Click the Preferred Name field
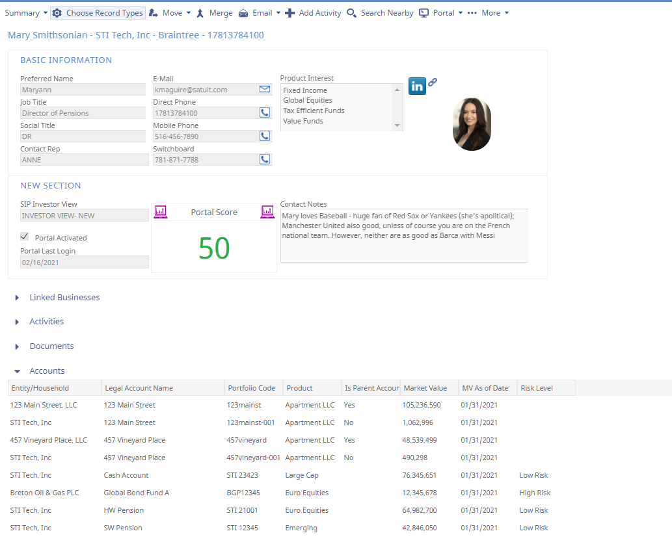The width and height of the screenshot is (672, 544). tap(83, 90)
